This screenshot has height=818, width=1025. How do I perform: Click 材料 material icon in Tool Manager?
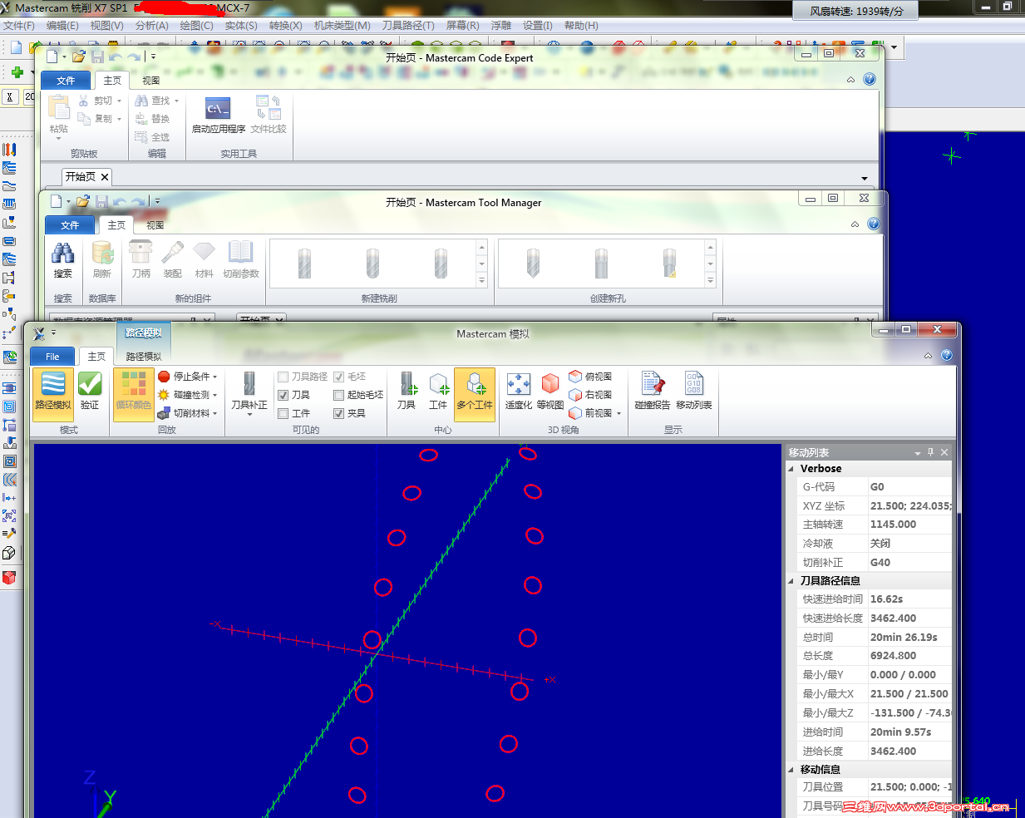pyautogui.click(x=205, y=259)
